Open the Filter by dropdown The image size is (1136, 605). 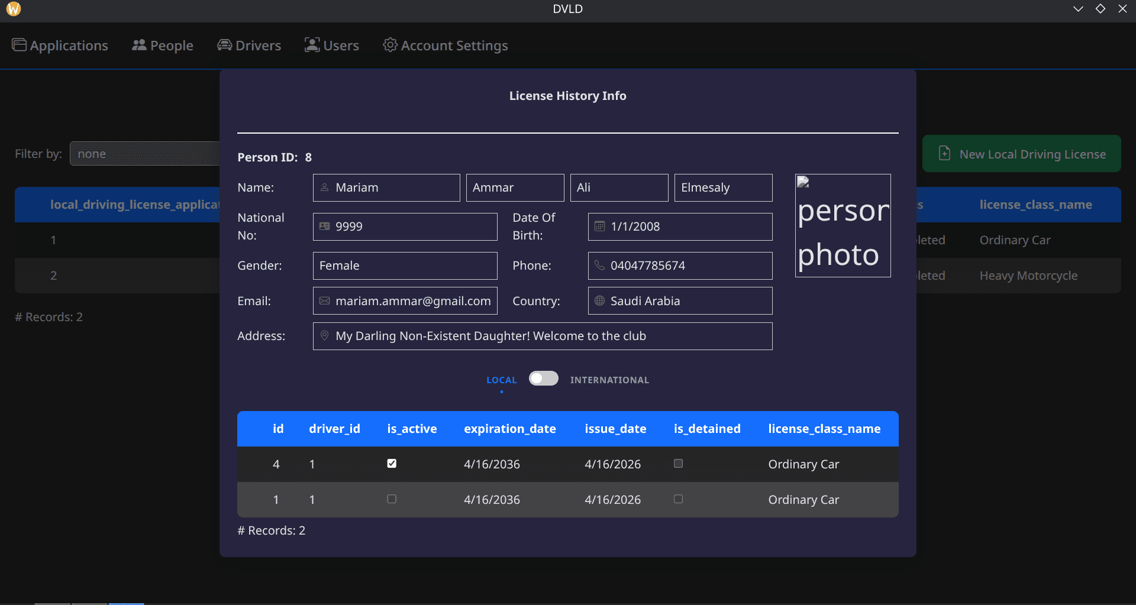(145, 154)
